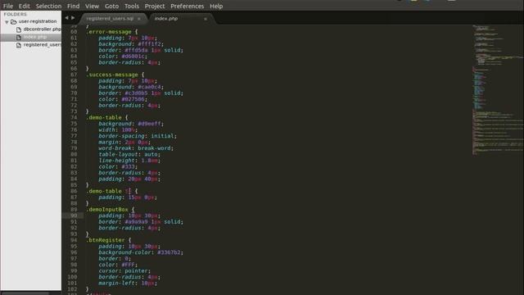Click the registered_users file icon

point(19,45)
